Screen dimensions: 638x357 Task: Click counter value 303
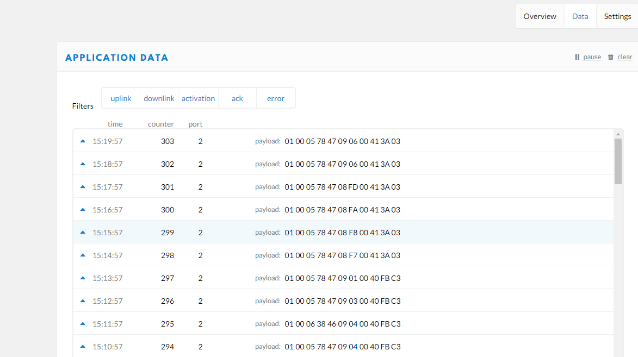pos(167,141)
